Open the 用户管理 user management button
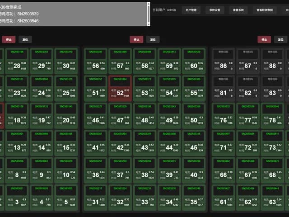 [191, 10]
